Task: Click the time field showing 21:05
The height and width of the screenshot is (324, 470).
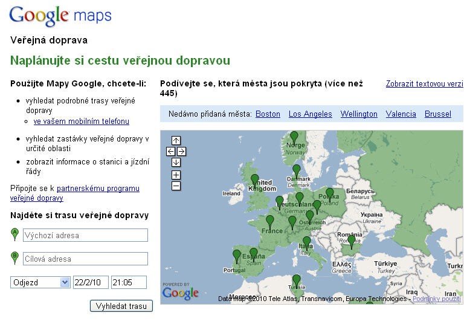Action: (129, 282)
